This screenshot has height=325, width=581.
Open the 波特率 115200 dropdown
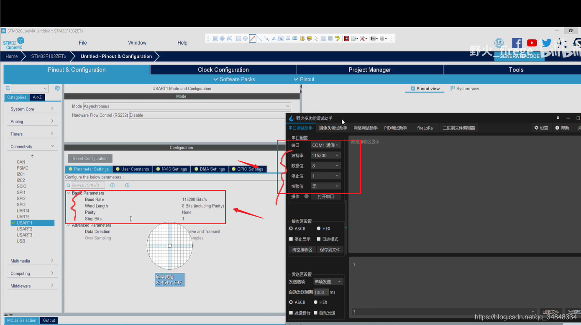(326, 155)
